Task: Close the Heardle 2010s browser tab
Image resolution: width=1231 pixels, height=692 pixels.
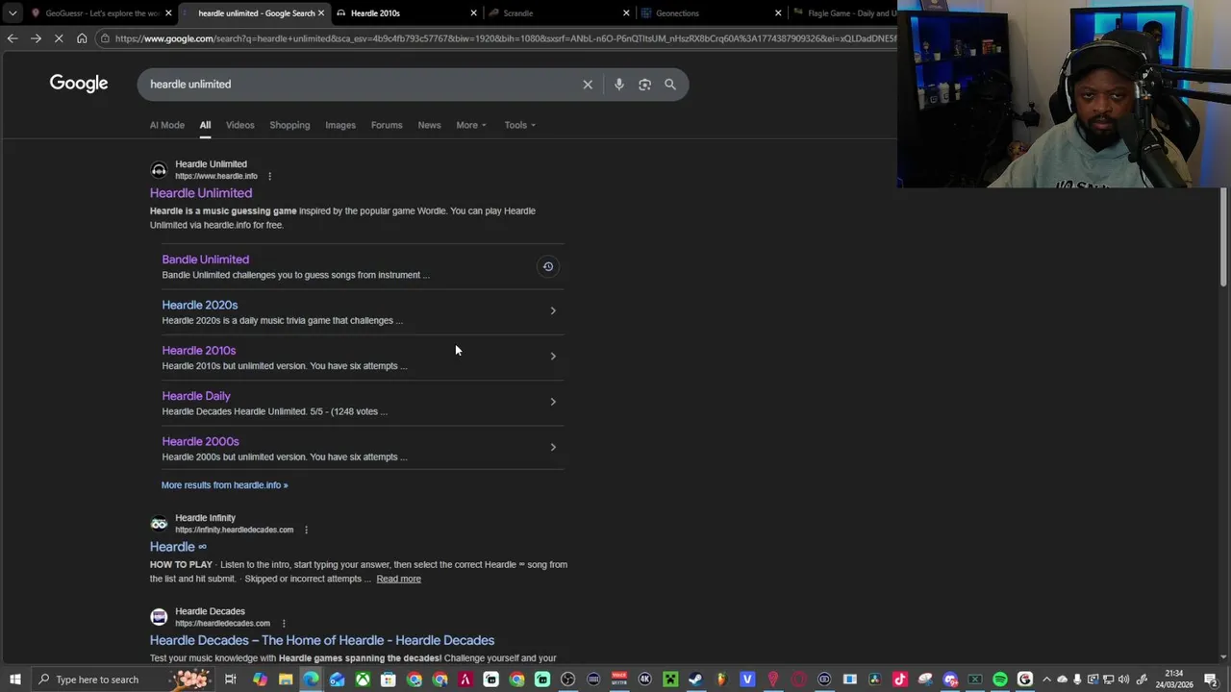Action: (473, 13)
